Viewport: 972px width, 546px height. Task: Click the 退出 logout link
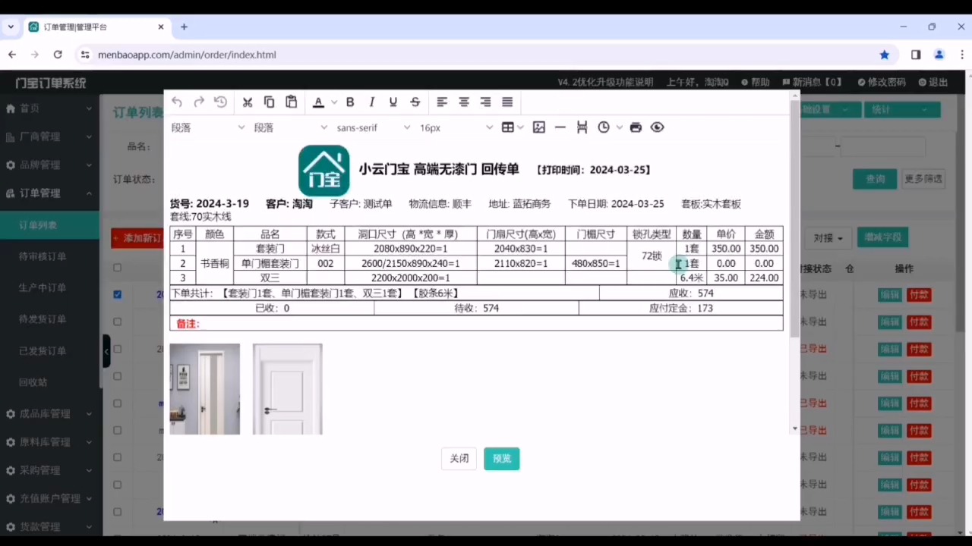933,82
